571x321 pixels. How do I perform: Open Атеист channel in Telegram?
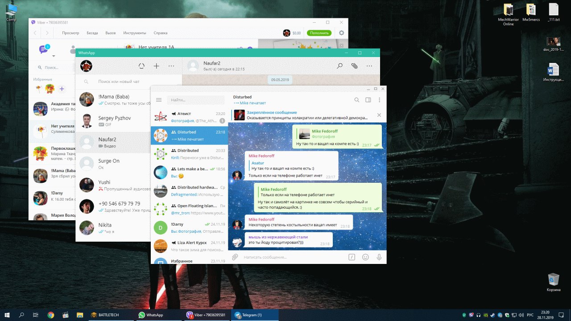coord(189,117)
